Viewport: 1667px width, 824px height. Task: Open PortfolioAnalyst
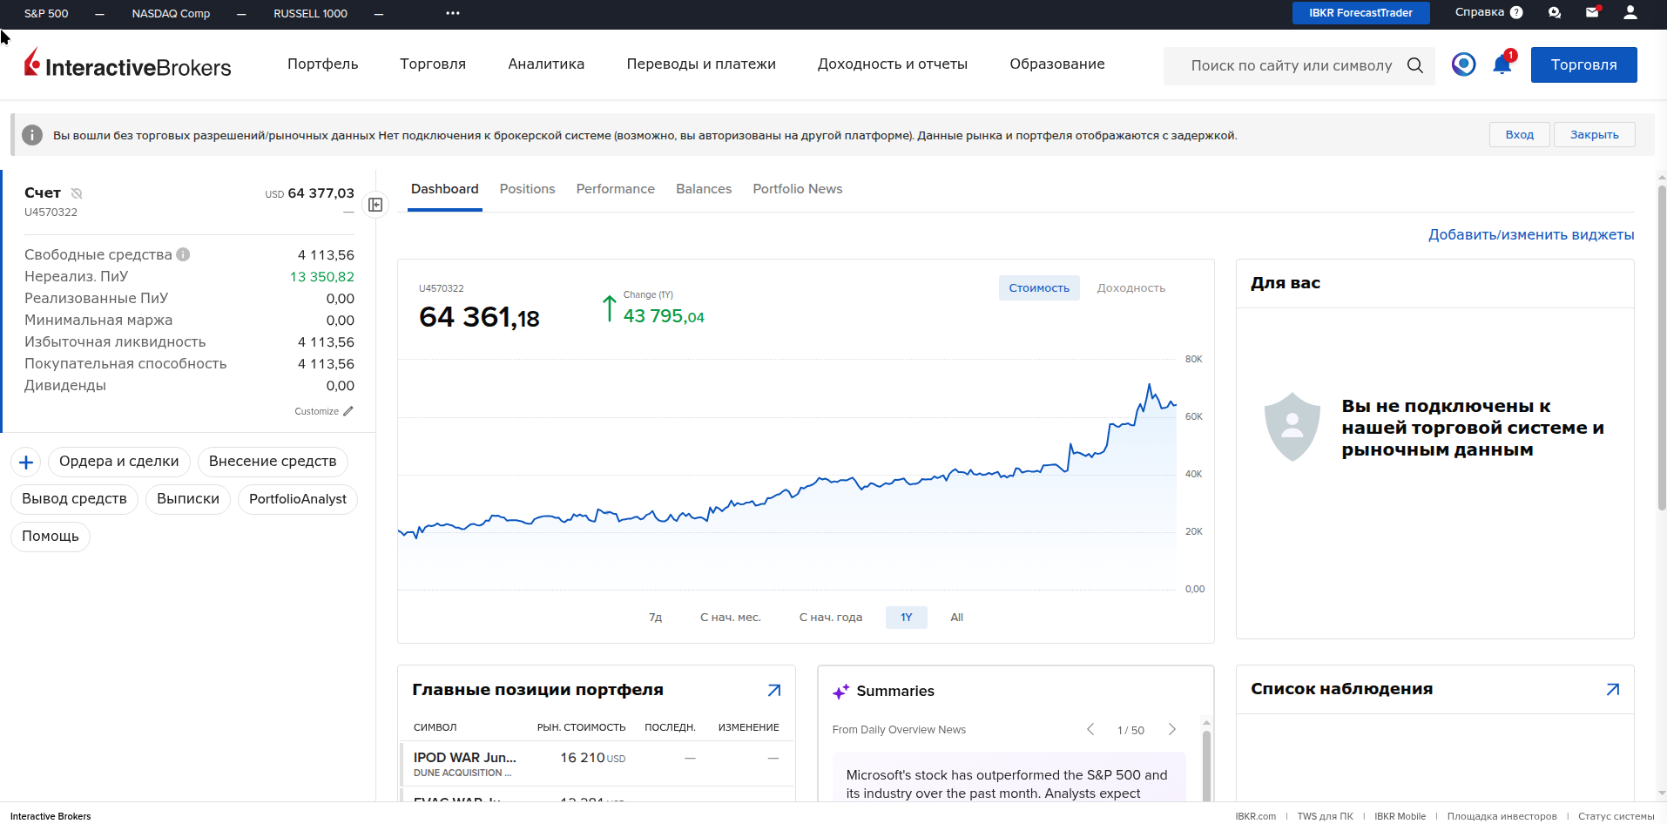tap(298, 499)
